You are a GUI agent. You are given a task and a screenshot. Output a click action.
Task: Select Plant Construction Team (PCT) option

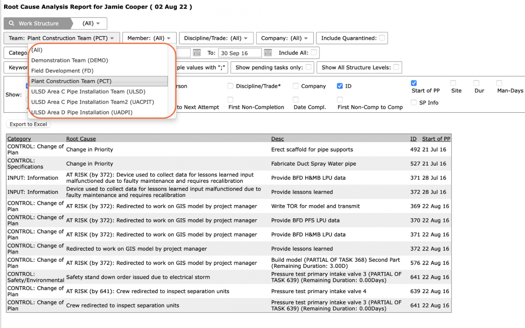coord(98,81)
